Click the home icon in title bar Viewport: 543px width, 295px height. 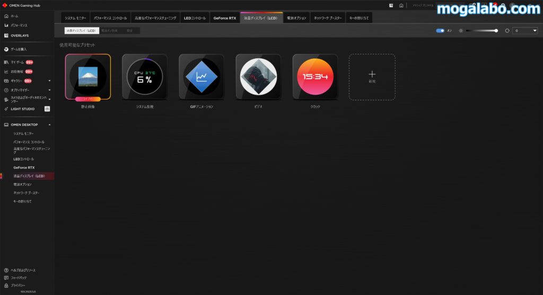pyautogui.click(x=401, y=5)
